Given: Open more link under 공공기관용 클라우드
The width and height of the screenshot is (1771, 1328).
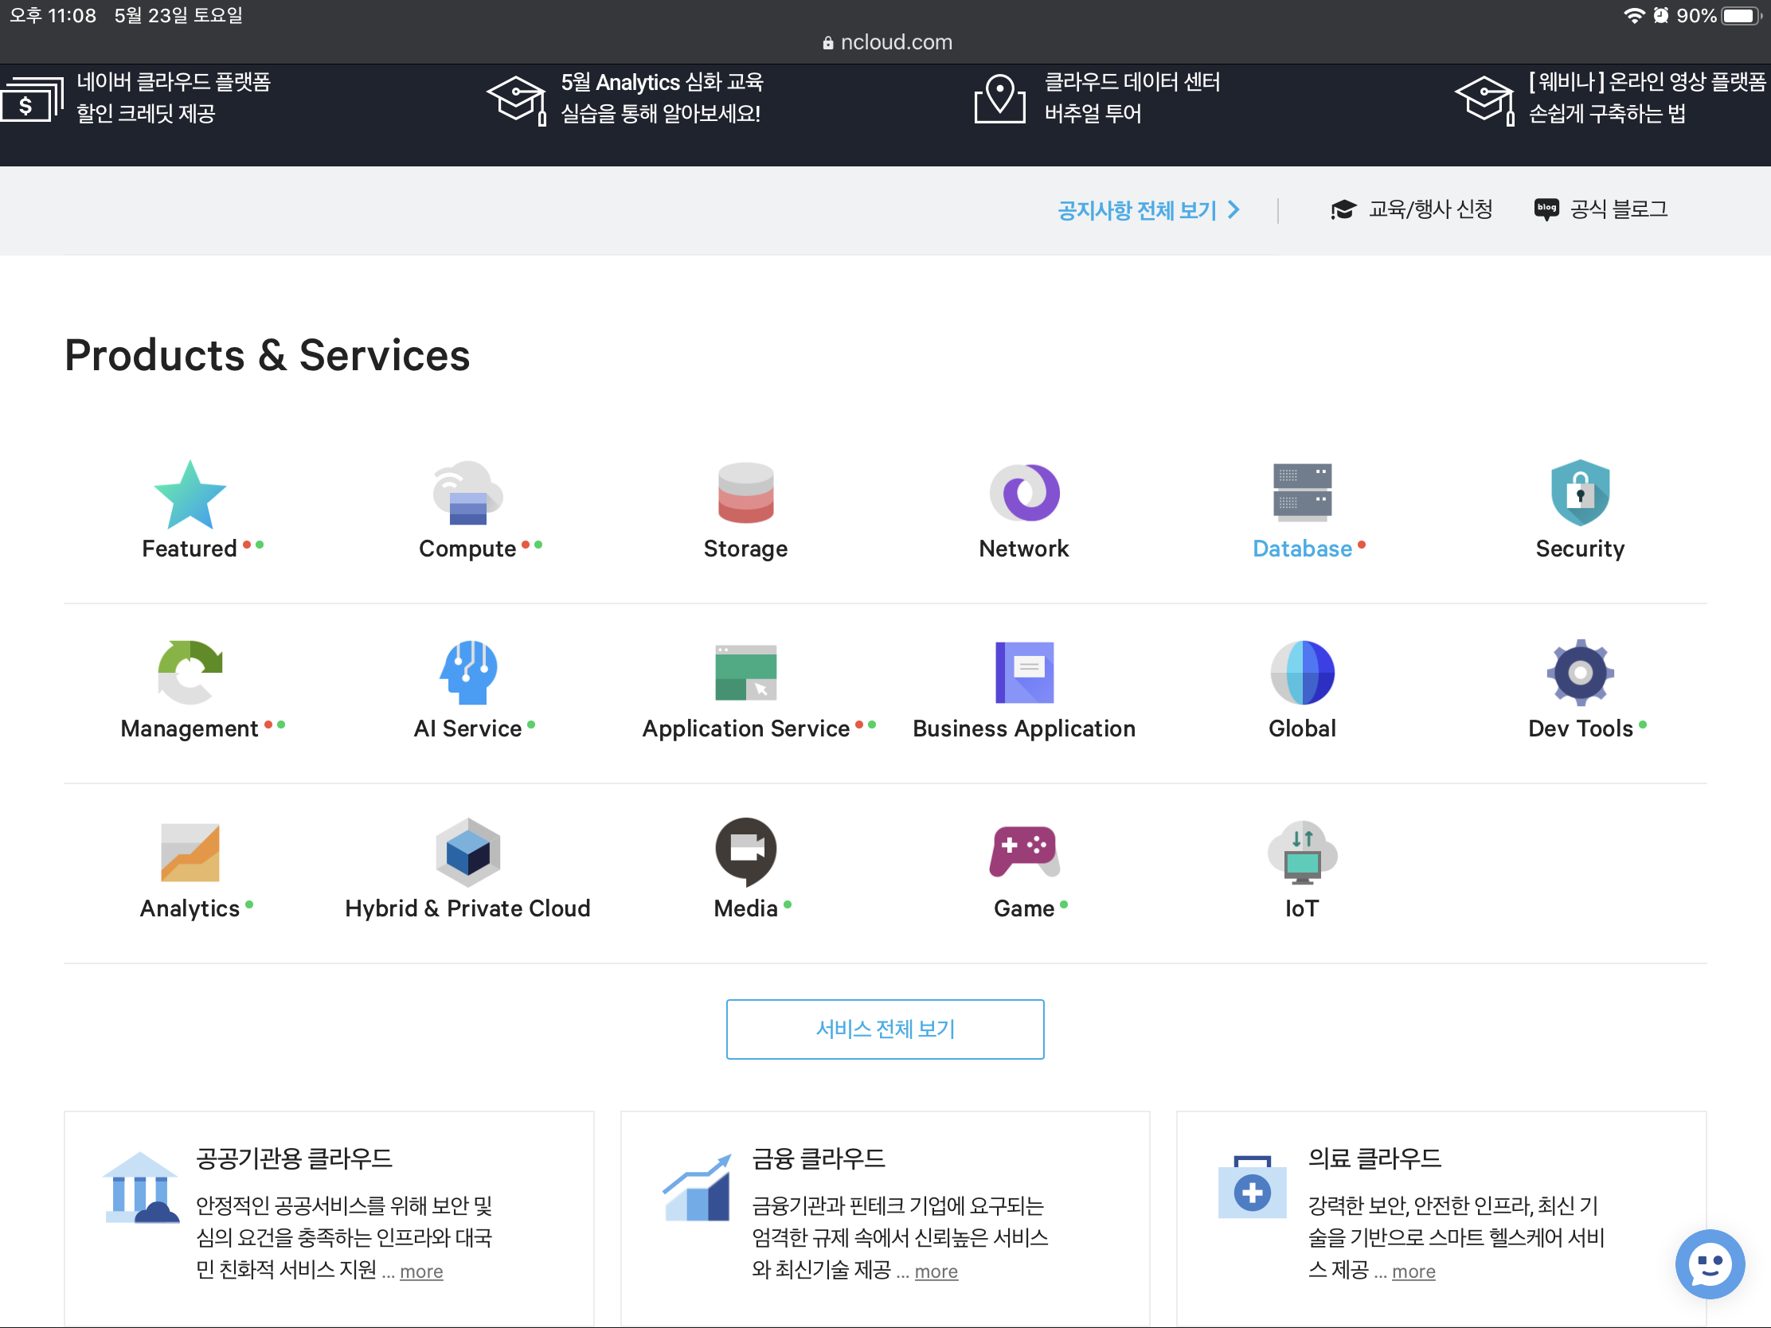Looking at the screenshot, I should [x=421, y=1271].
